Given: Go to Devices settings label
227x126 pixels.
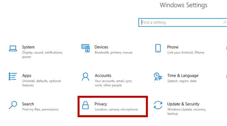Looking at the screenshot, I should (x=101, y=47).
